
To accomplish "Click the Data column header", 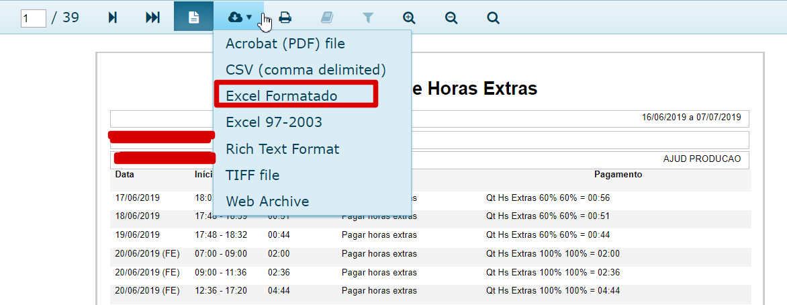I will [124, 175].
